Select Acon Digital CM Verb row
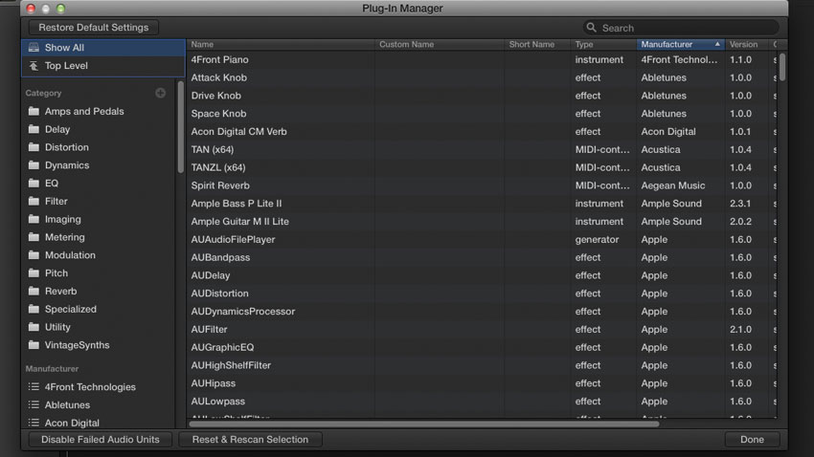This screenshot has width=814, height=457. pos(482,132)
